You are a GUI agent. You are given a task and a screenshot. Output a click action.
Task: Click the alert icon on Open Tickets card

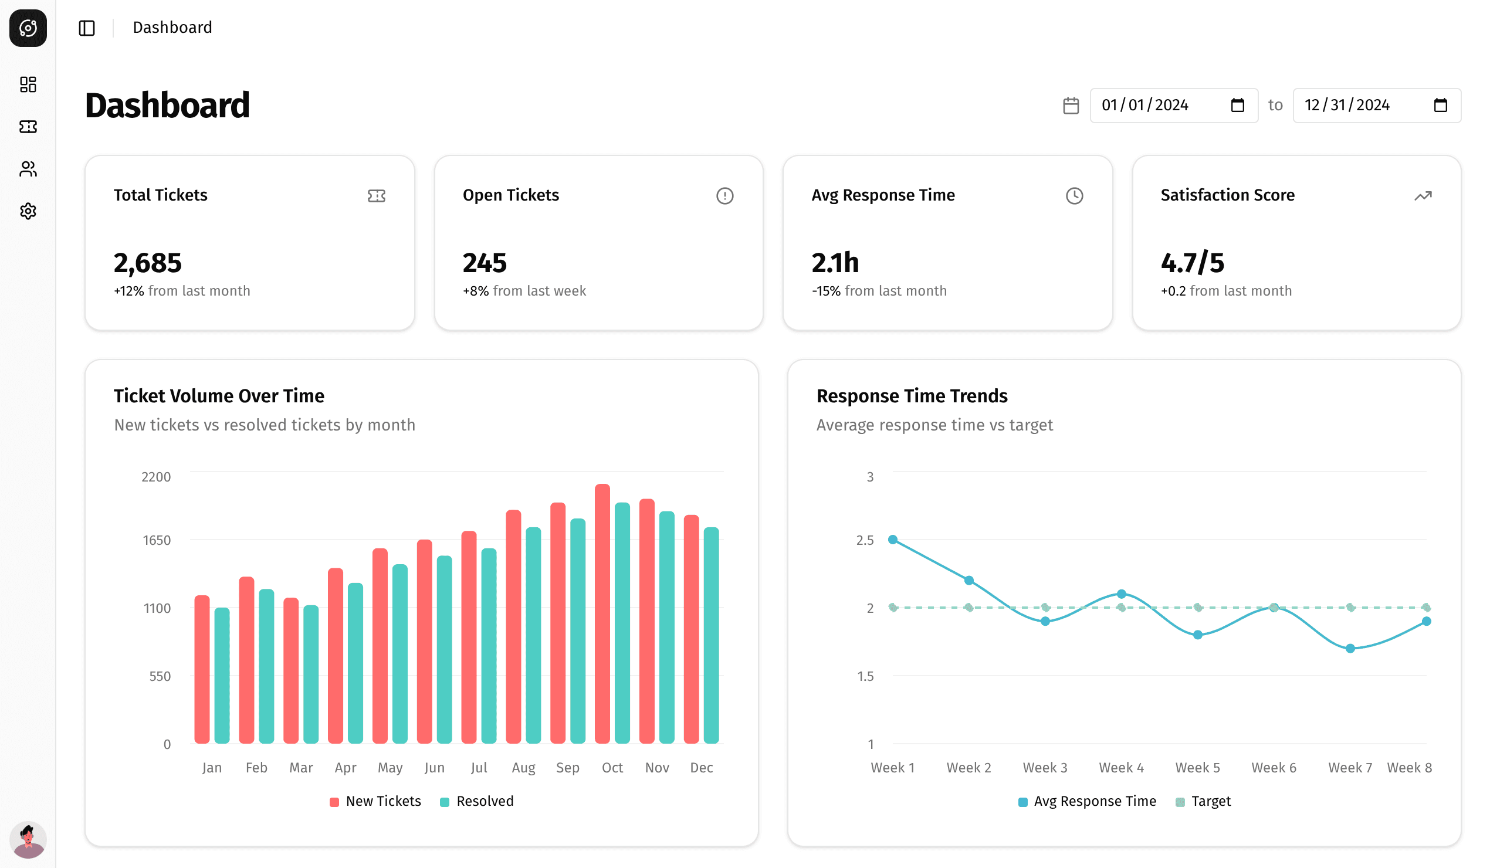726,196
